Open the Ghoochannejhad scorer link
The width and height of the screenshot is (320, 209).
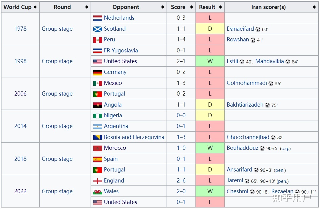coord(248,137)
